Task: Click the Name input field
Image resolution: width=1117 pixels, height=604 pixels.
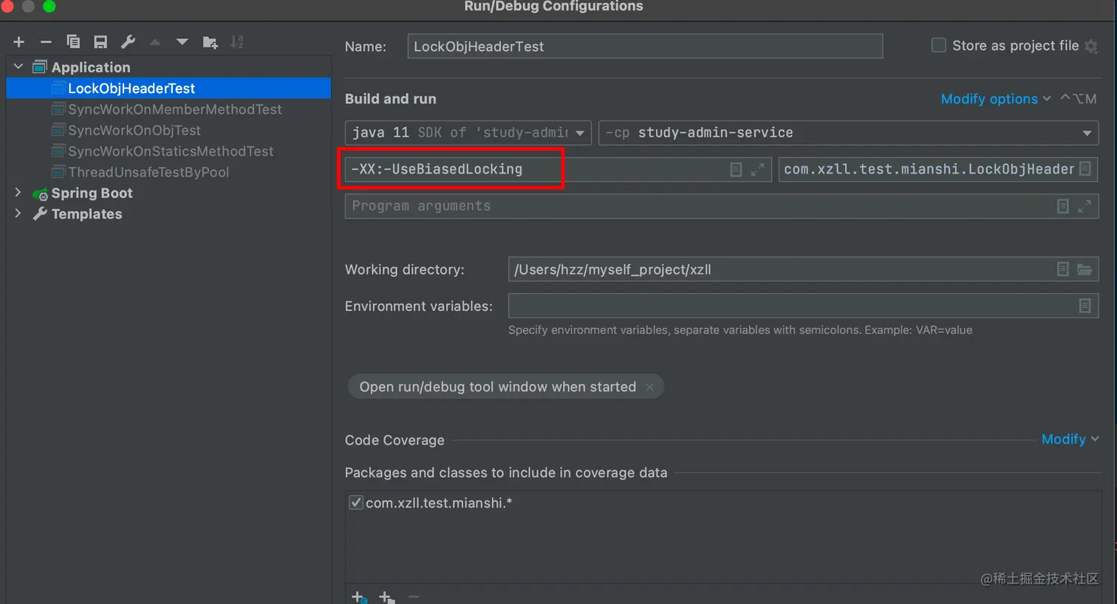Action: [x=645, y=47]
